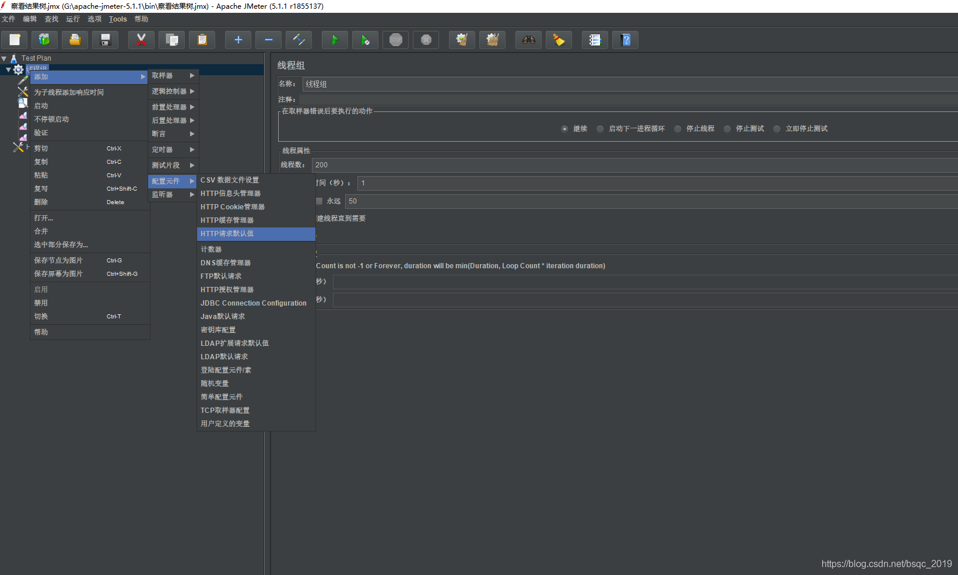
Task: Choose 随机变量 menu item
Action: click(256, 384)
